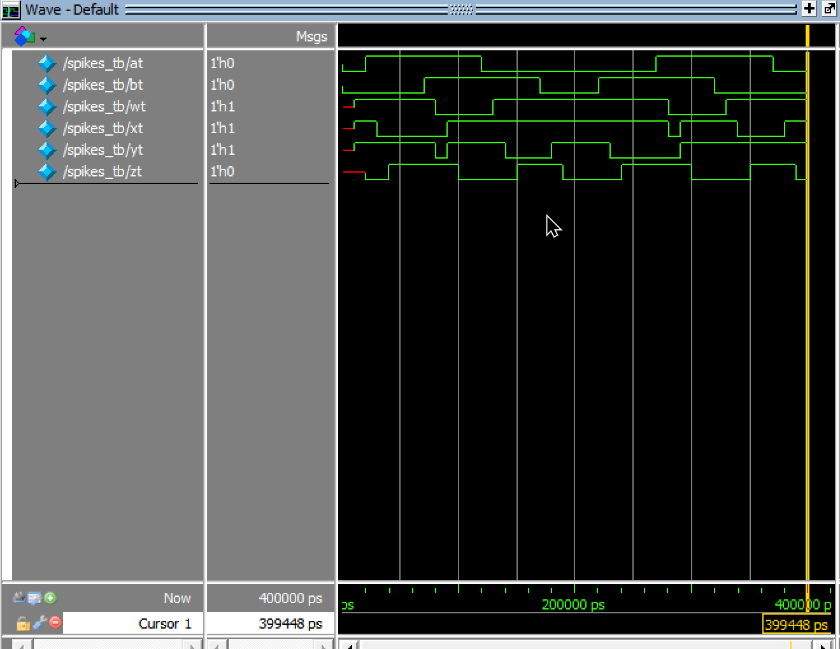Click the Cursor 1 value 399448 ps box
Viewport: 840px width, 649px height.
[x=270, y=624]
